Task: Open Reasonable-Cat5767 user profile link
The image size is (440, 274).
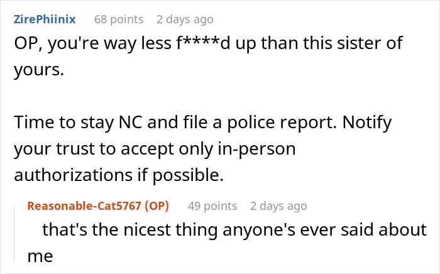Action: [x=84, y=206]
